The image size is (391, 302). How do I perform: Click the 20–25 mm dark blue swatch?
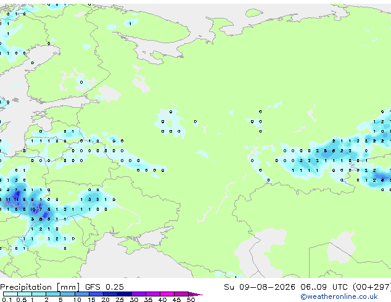click(110, 294)
